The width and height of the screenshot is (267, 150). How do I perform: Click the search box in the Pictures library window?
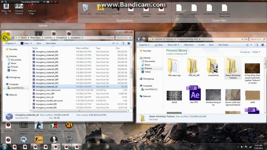tap(257, 39)
